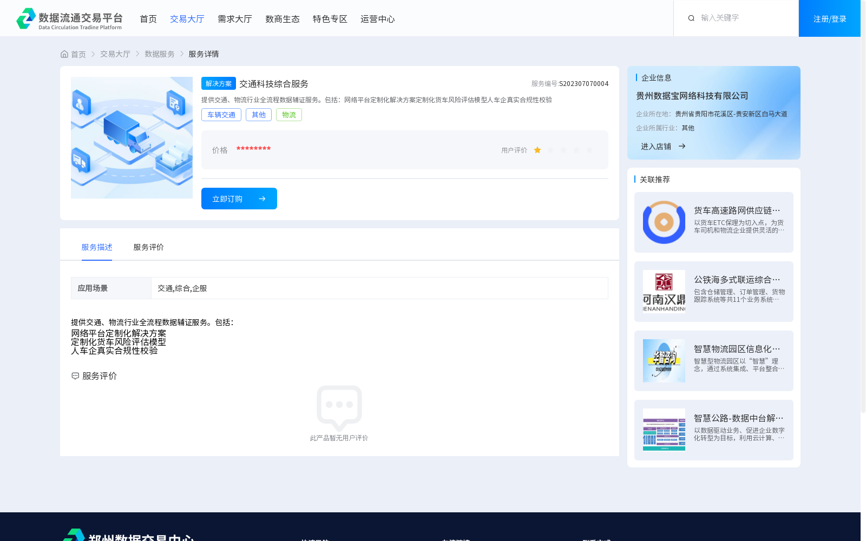The image size is (866, 541).
Task: Open 智慧物流园区信息化 recommendation title
Action: point(737,349)
